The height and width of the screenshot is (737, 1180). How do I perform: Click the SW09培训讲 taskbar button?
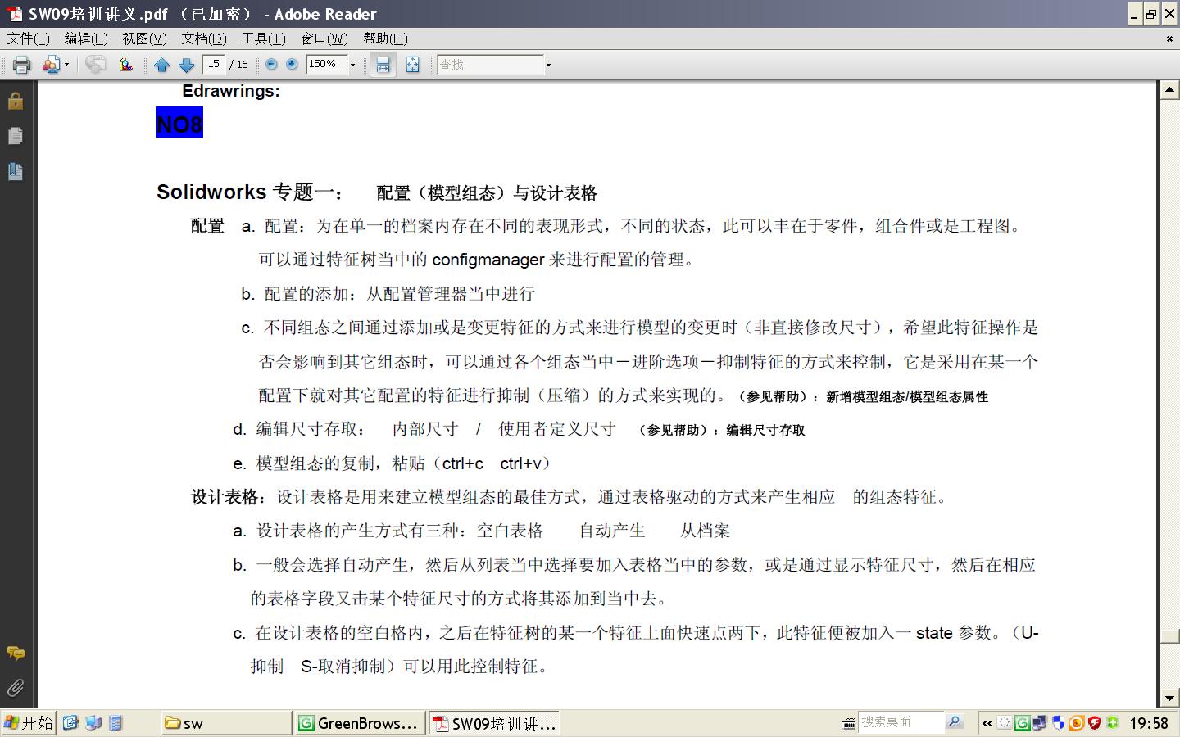coord(495,723)
